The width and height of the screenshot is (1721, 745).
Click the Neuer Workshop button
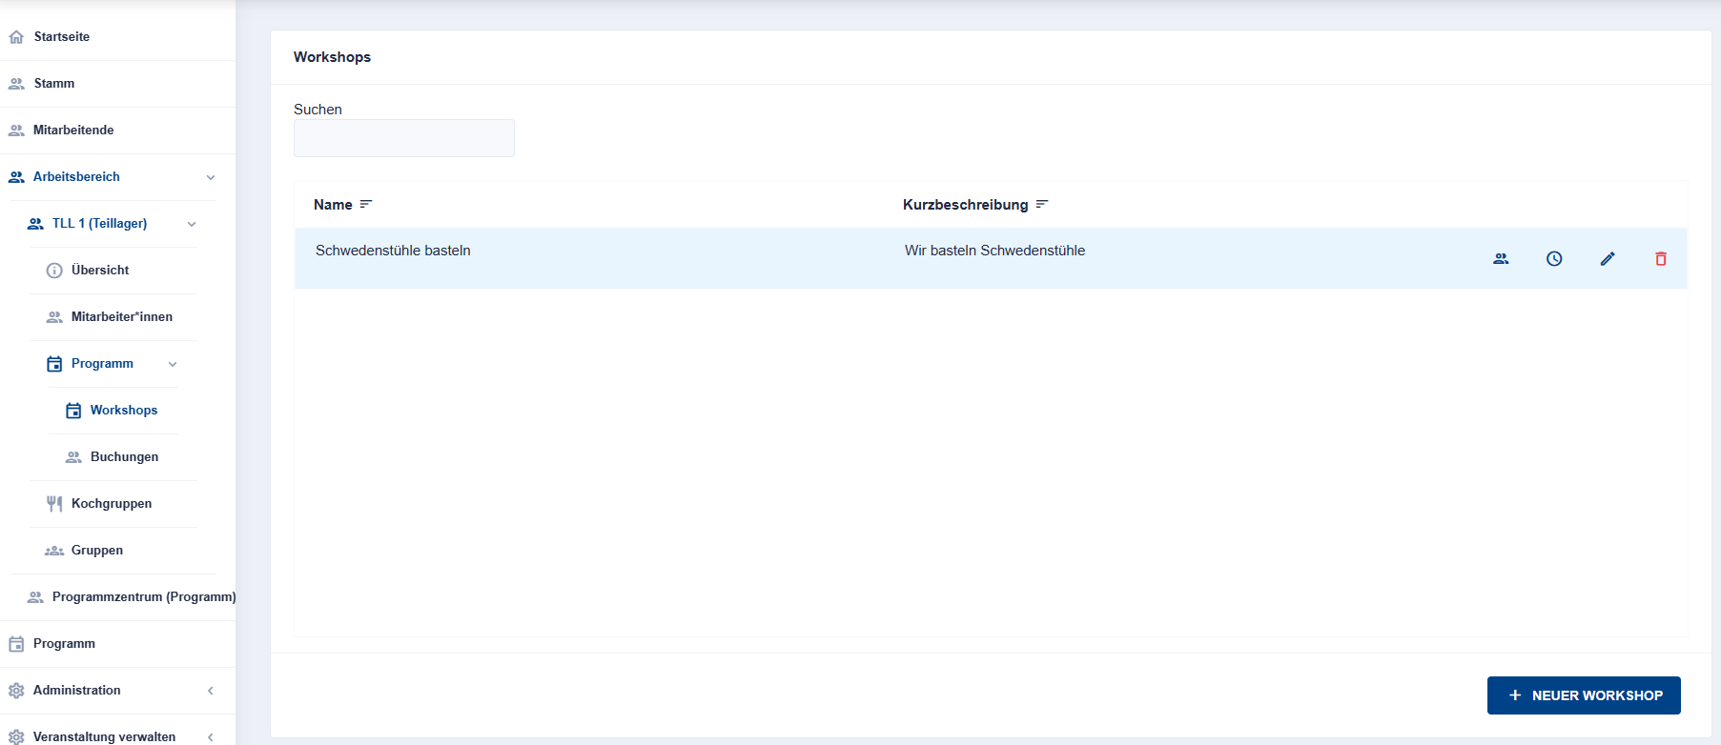(1584, 695)
